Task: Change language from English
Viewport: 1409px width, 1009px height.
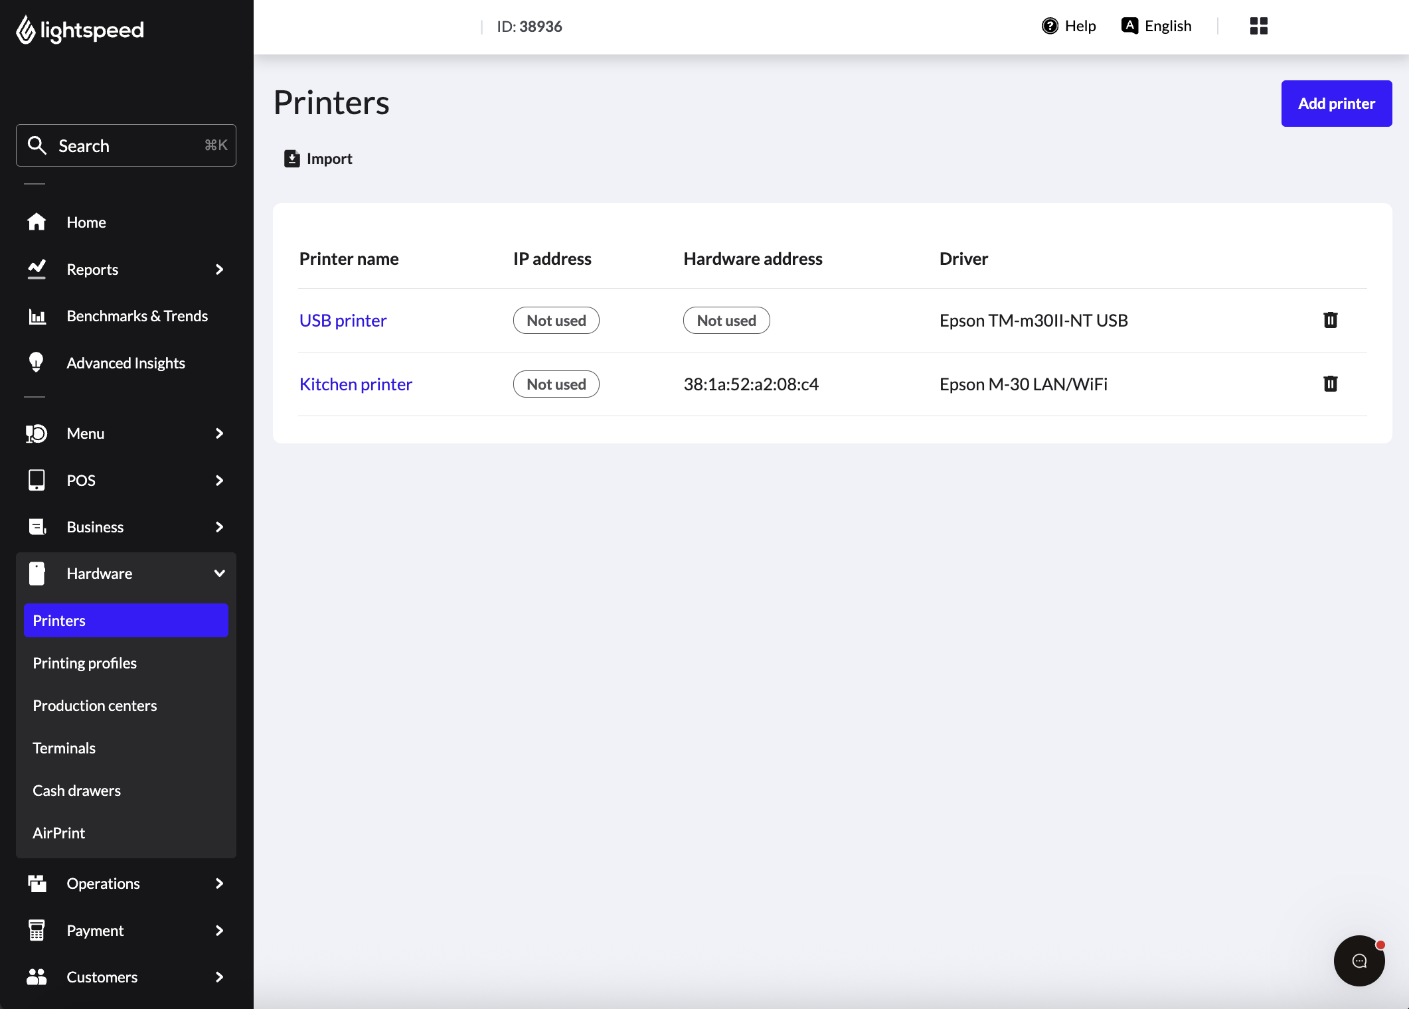Action: click(x=1156, y=26)
